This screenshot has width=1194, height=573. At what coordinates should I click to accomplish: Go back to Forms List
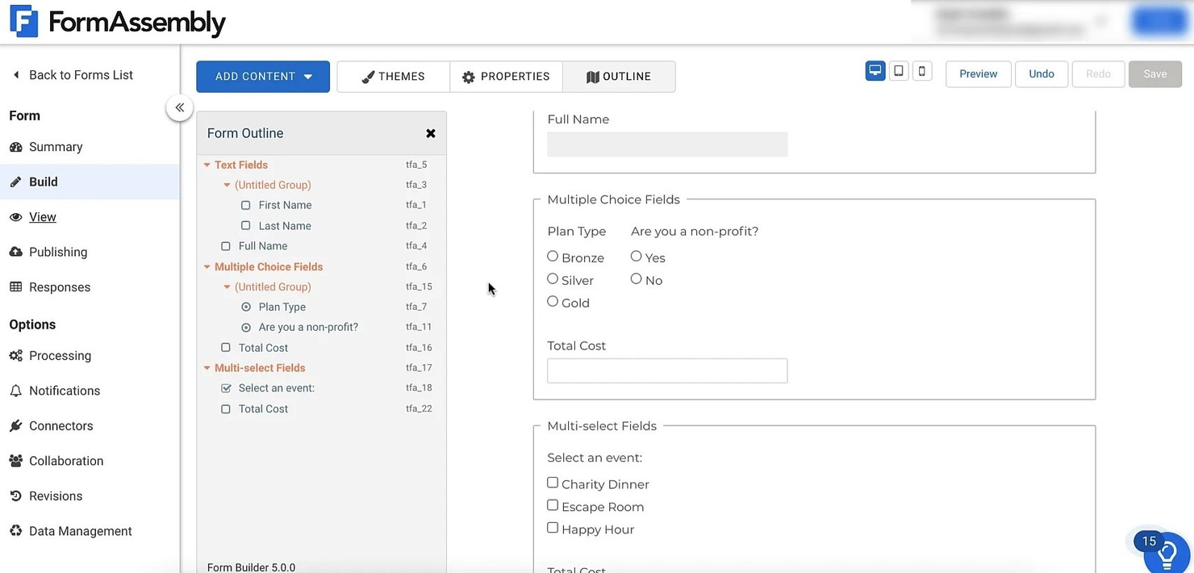tap(73, 74)
